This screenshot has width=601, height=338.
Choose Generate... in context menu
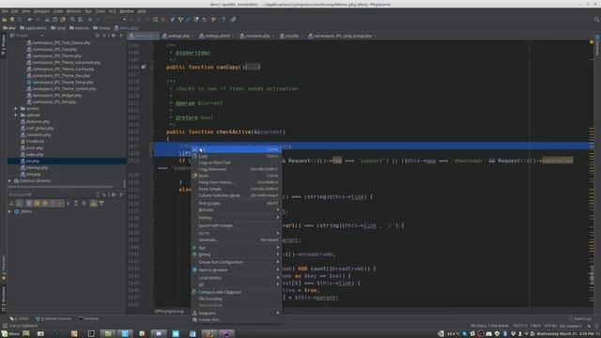coord(236,240)
